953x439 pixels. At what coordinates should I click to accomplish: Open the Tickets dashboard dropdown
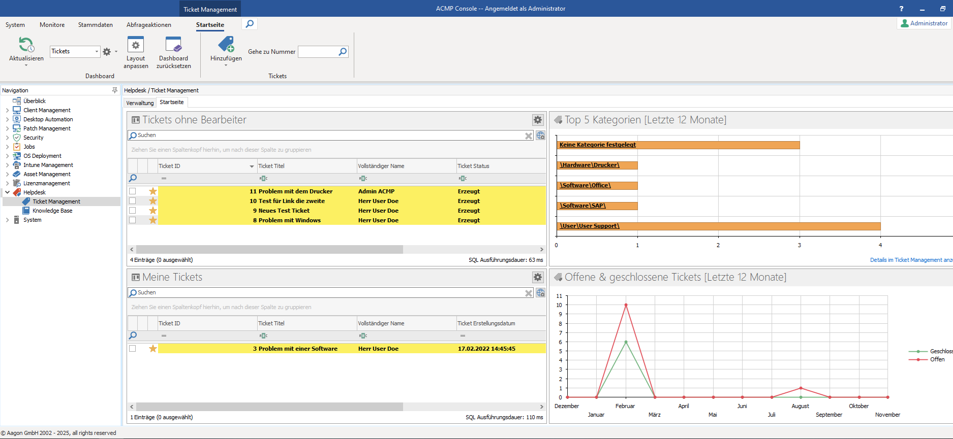point(97,51)
